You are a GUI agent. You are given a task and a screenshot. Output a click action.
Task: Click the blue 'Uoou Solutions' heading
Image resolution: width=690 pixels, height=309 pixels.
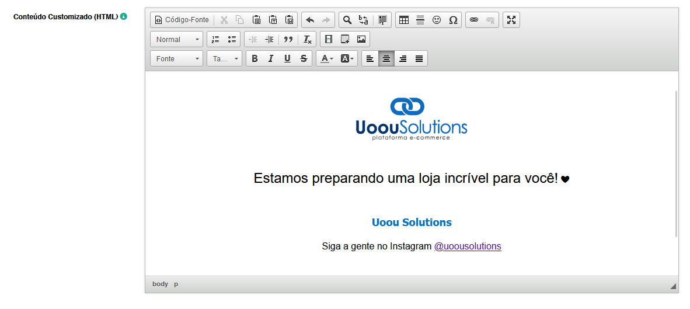(412, 223)
